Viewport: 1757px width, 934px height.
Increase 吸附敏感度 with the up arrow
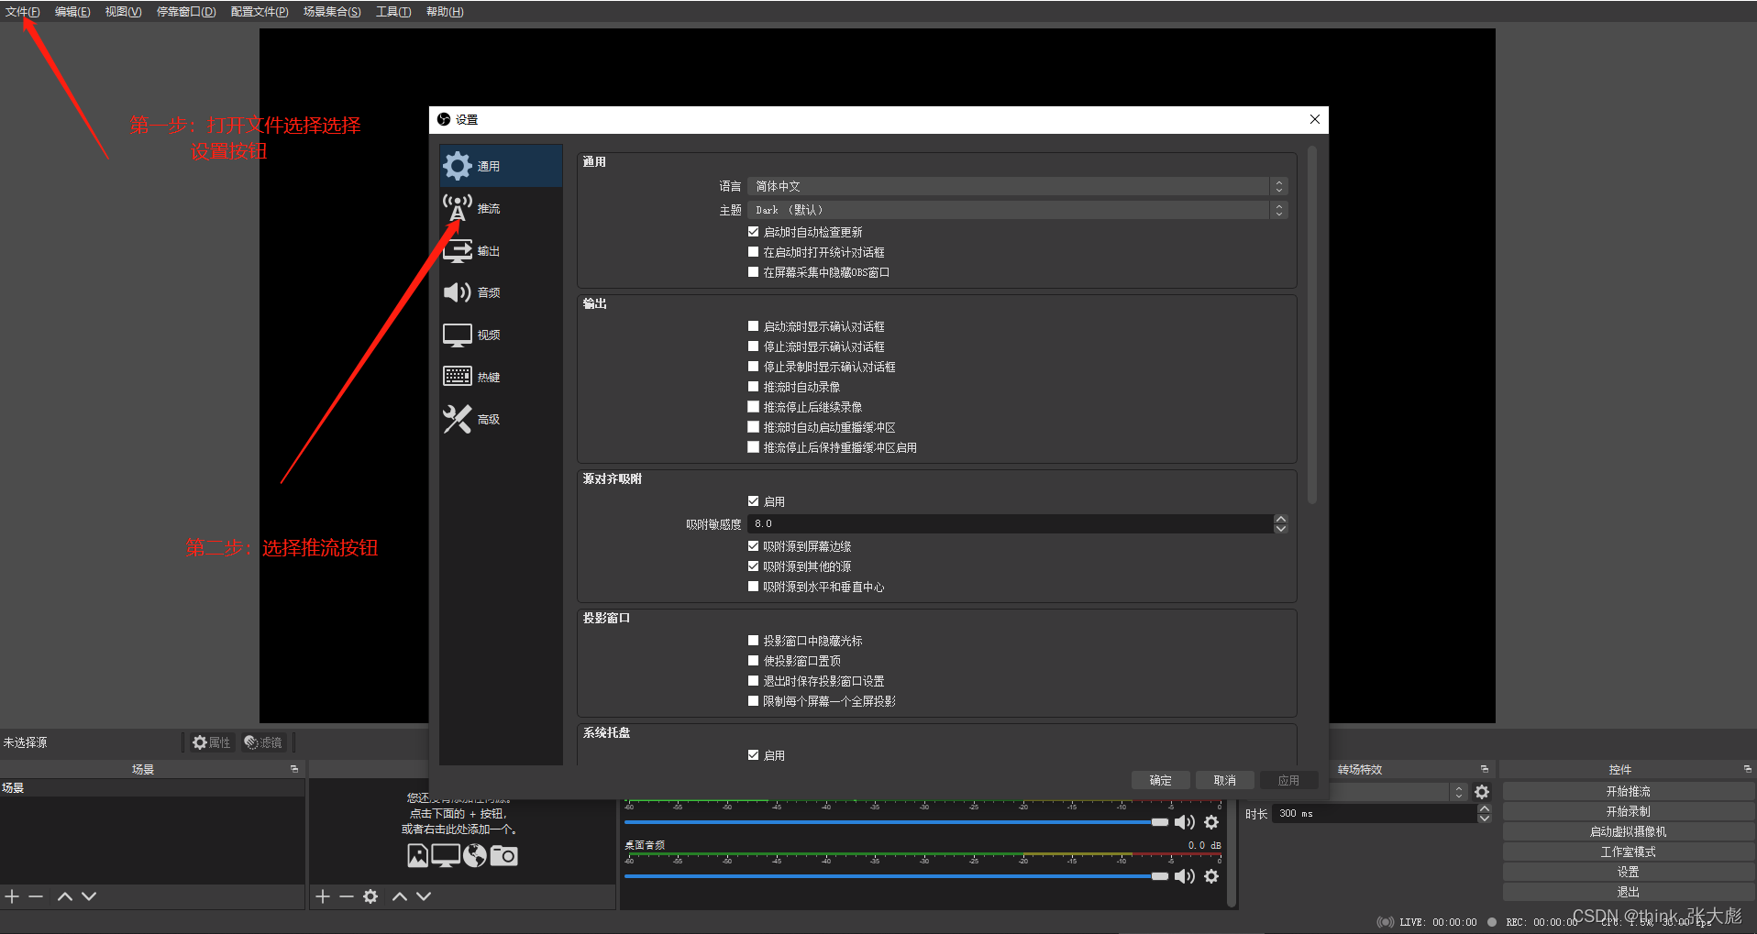[x=1281, y=520]
